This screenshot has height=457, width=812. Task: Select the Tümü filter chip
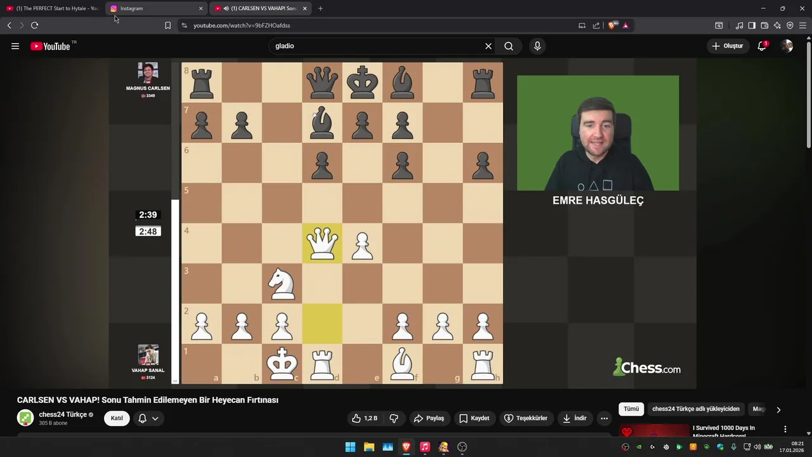[x=631, y=409]
